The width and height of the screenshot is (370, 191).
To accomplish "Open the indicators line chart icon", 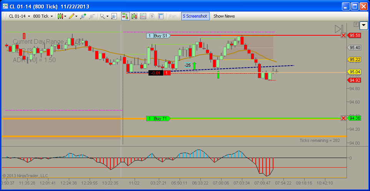I will [x=143, y=16].
